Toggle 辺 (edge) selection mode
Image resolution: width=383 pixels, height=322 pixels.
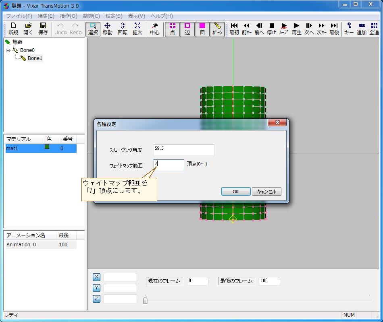click(x=187, y=29)
